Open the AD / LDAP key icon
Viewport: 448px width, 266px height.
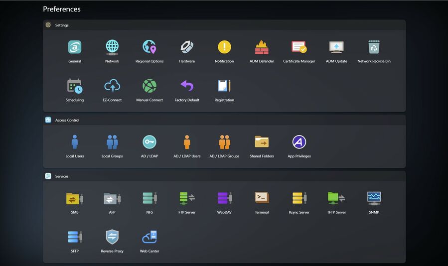point(149,142)
